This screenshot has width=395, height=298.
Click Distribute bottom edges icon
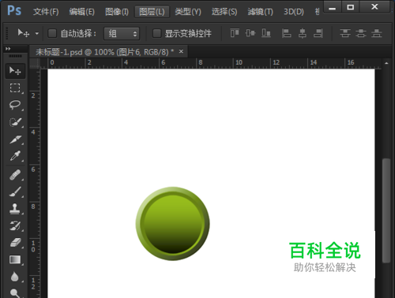(376, 33)
